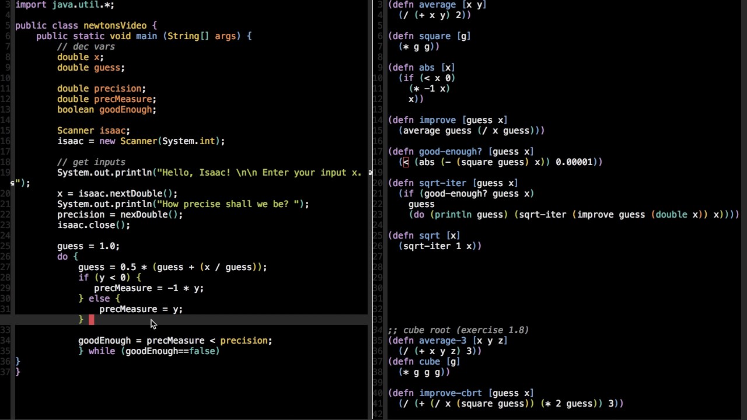747x420 pixels.
Task: Click the 'boolean goodEnough;' declaration
Action: pyautogui.click(x=107, y=110)
